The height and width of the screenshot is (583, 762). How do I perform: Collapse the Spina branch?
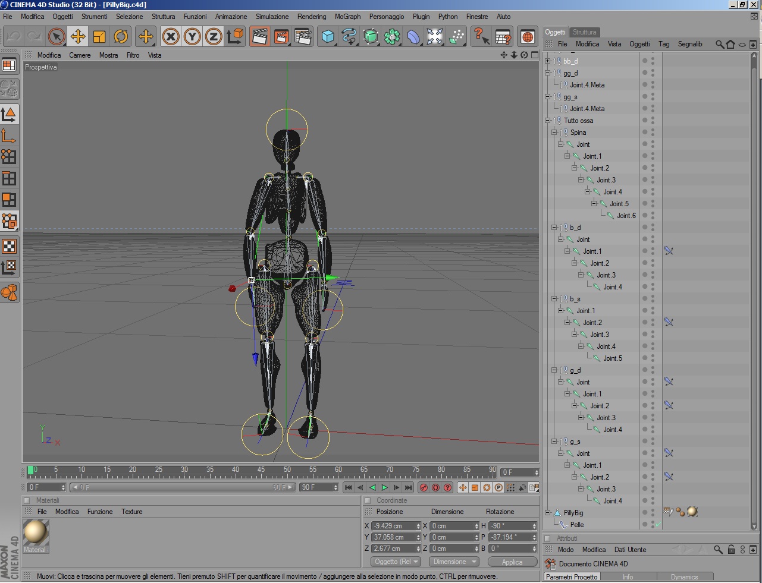(554, 132)
